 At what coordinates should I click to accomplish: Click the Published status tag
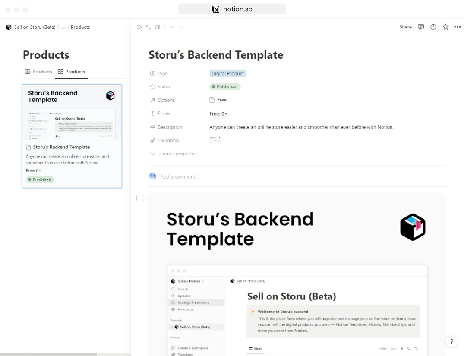225,87
